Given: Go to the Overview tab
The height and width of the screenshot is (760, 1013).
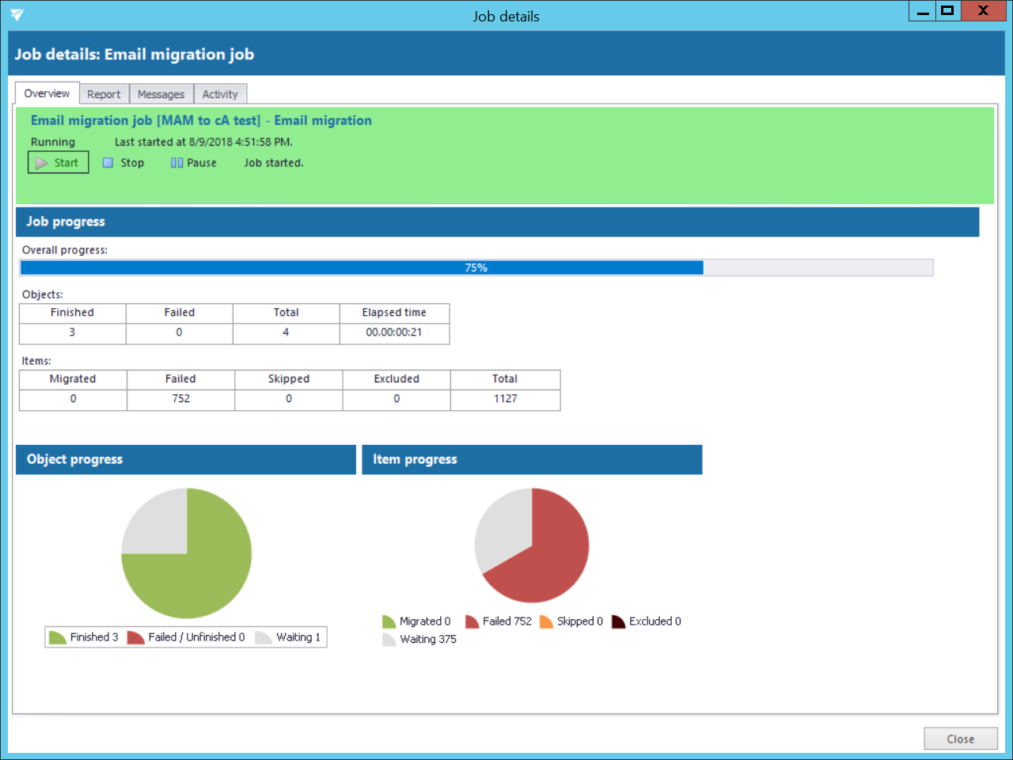Looking at the screenshot, I should (47, 93).
